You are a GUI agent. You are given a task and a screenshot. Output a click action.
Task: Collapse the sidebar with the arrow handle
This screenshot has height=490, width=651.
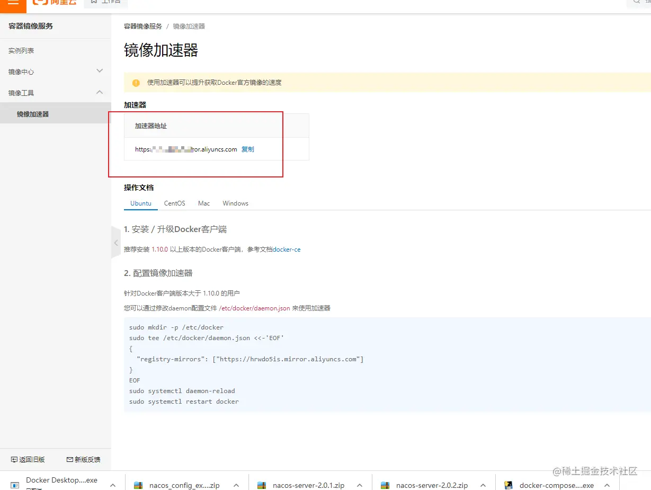pos(116,243)
